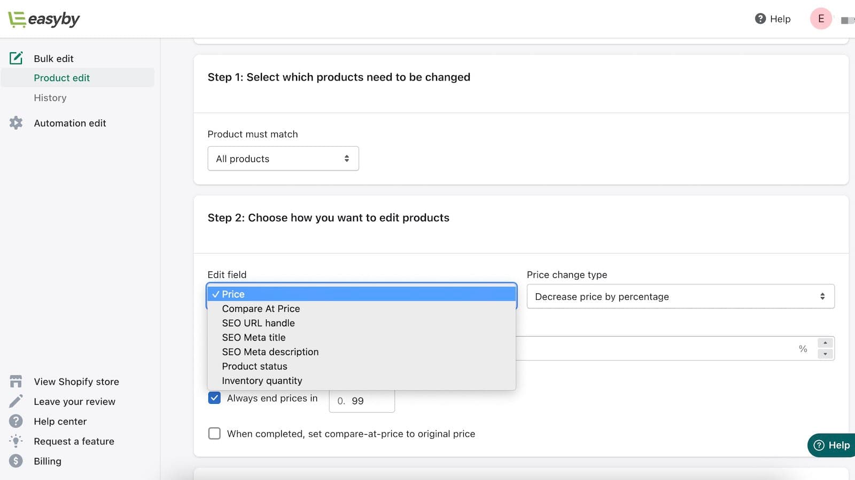Screen dimensions: 855x480
Task: Click the percentage field up stepper arrow
Action: click(x=825, y=344)
